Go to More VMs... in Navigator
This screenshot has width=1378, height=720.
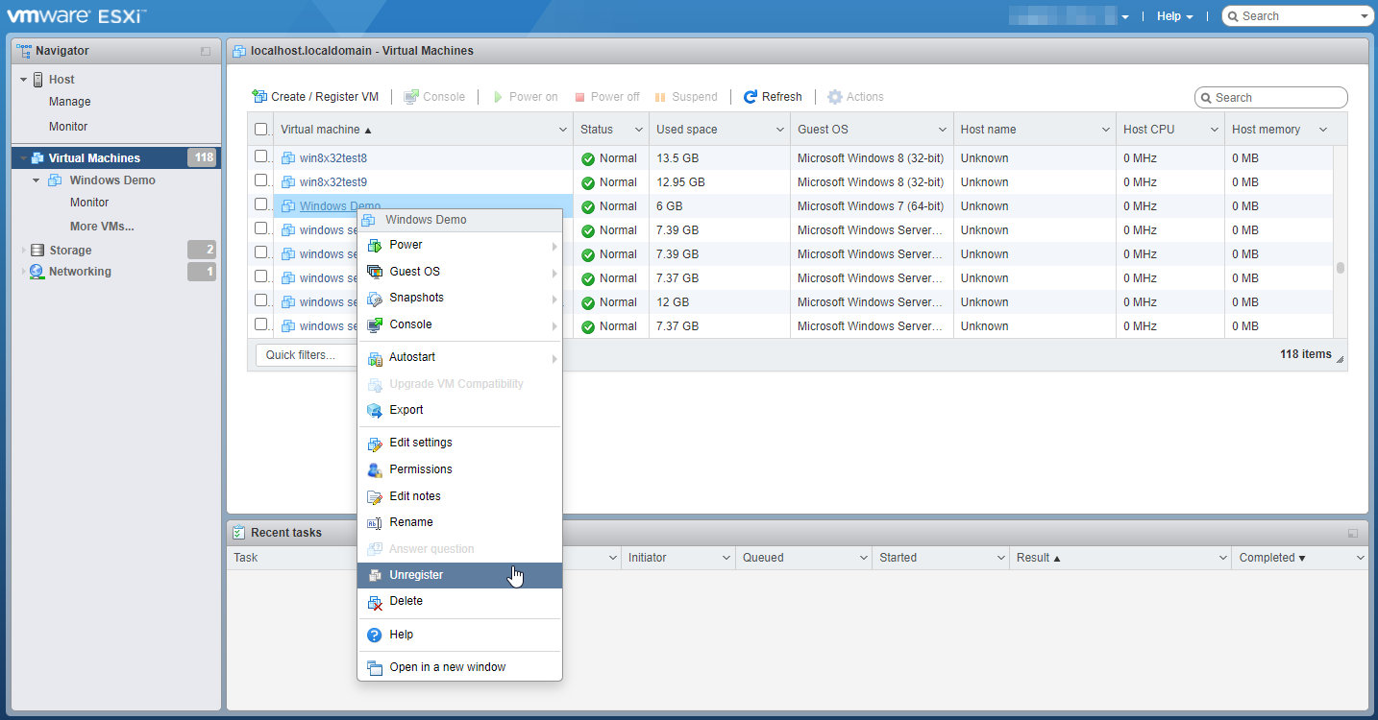coord(102,227)
